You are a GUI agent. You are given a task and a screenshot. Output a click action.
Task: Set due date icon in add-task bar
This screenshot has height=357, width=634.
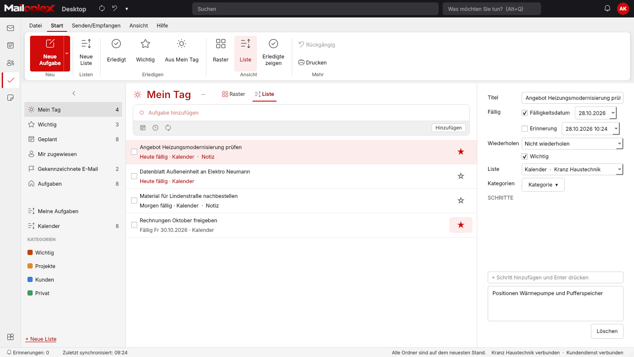point(143,128)
